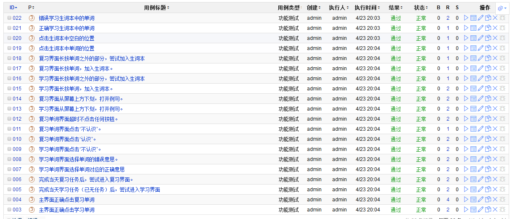Open results icon for case 010

point(473,139)
